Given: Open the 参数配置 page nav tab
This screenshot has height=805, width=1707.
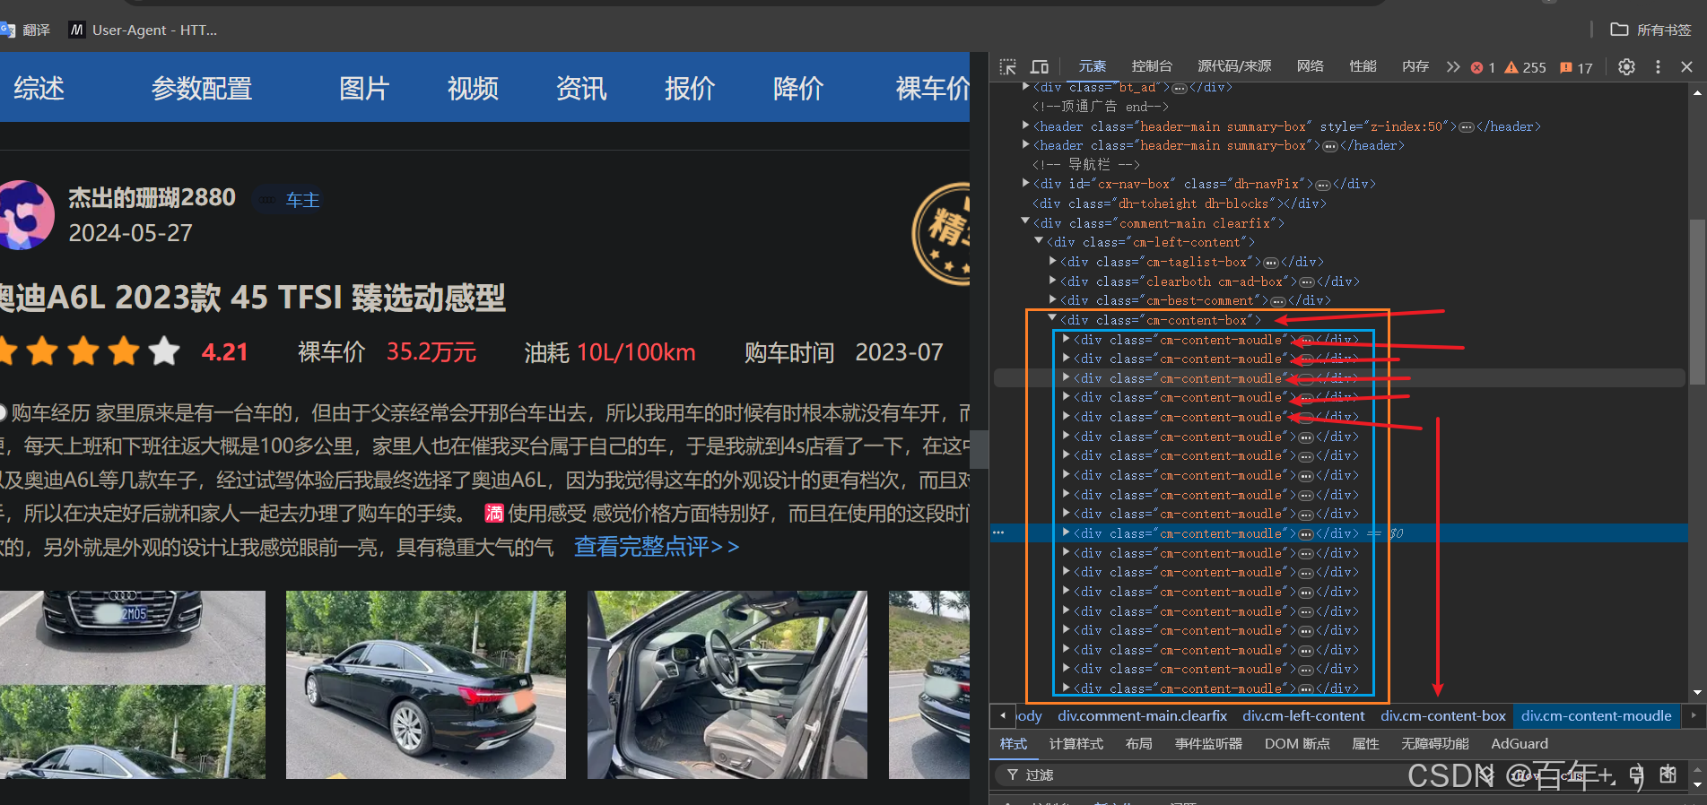Looking at the screenshot, I should (x=202, y=89).
